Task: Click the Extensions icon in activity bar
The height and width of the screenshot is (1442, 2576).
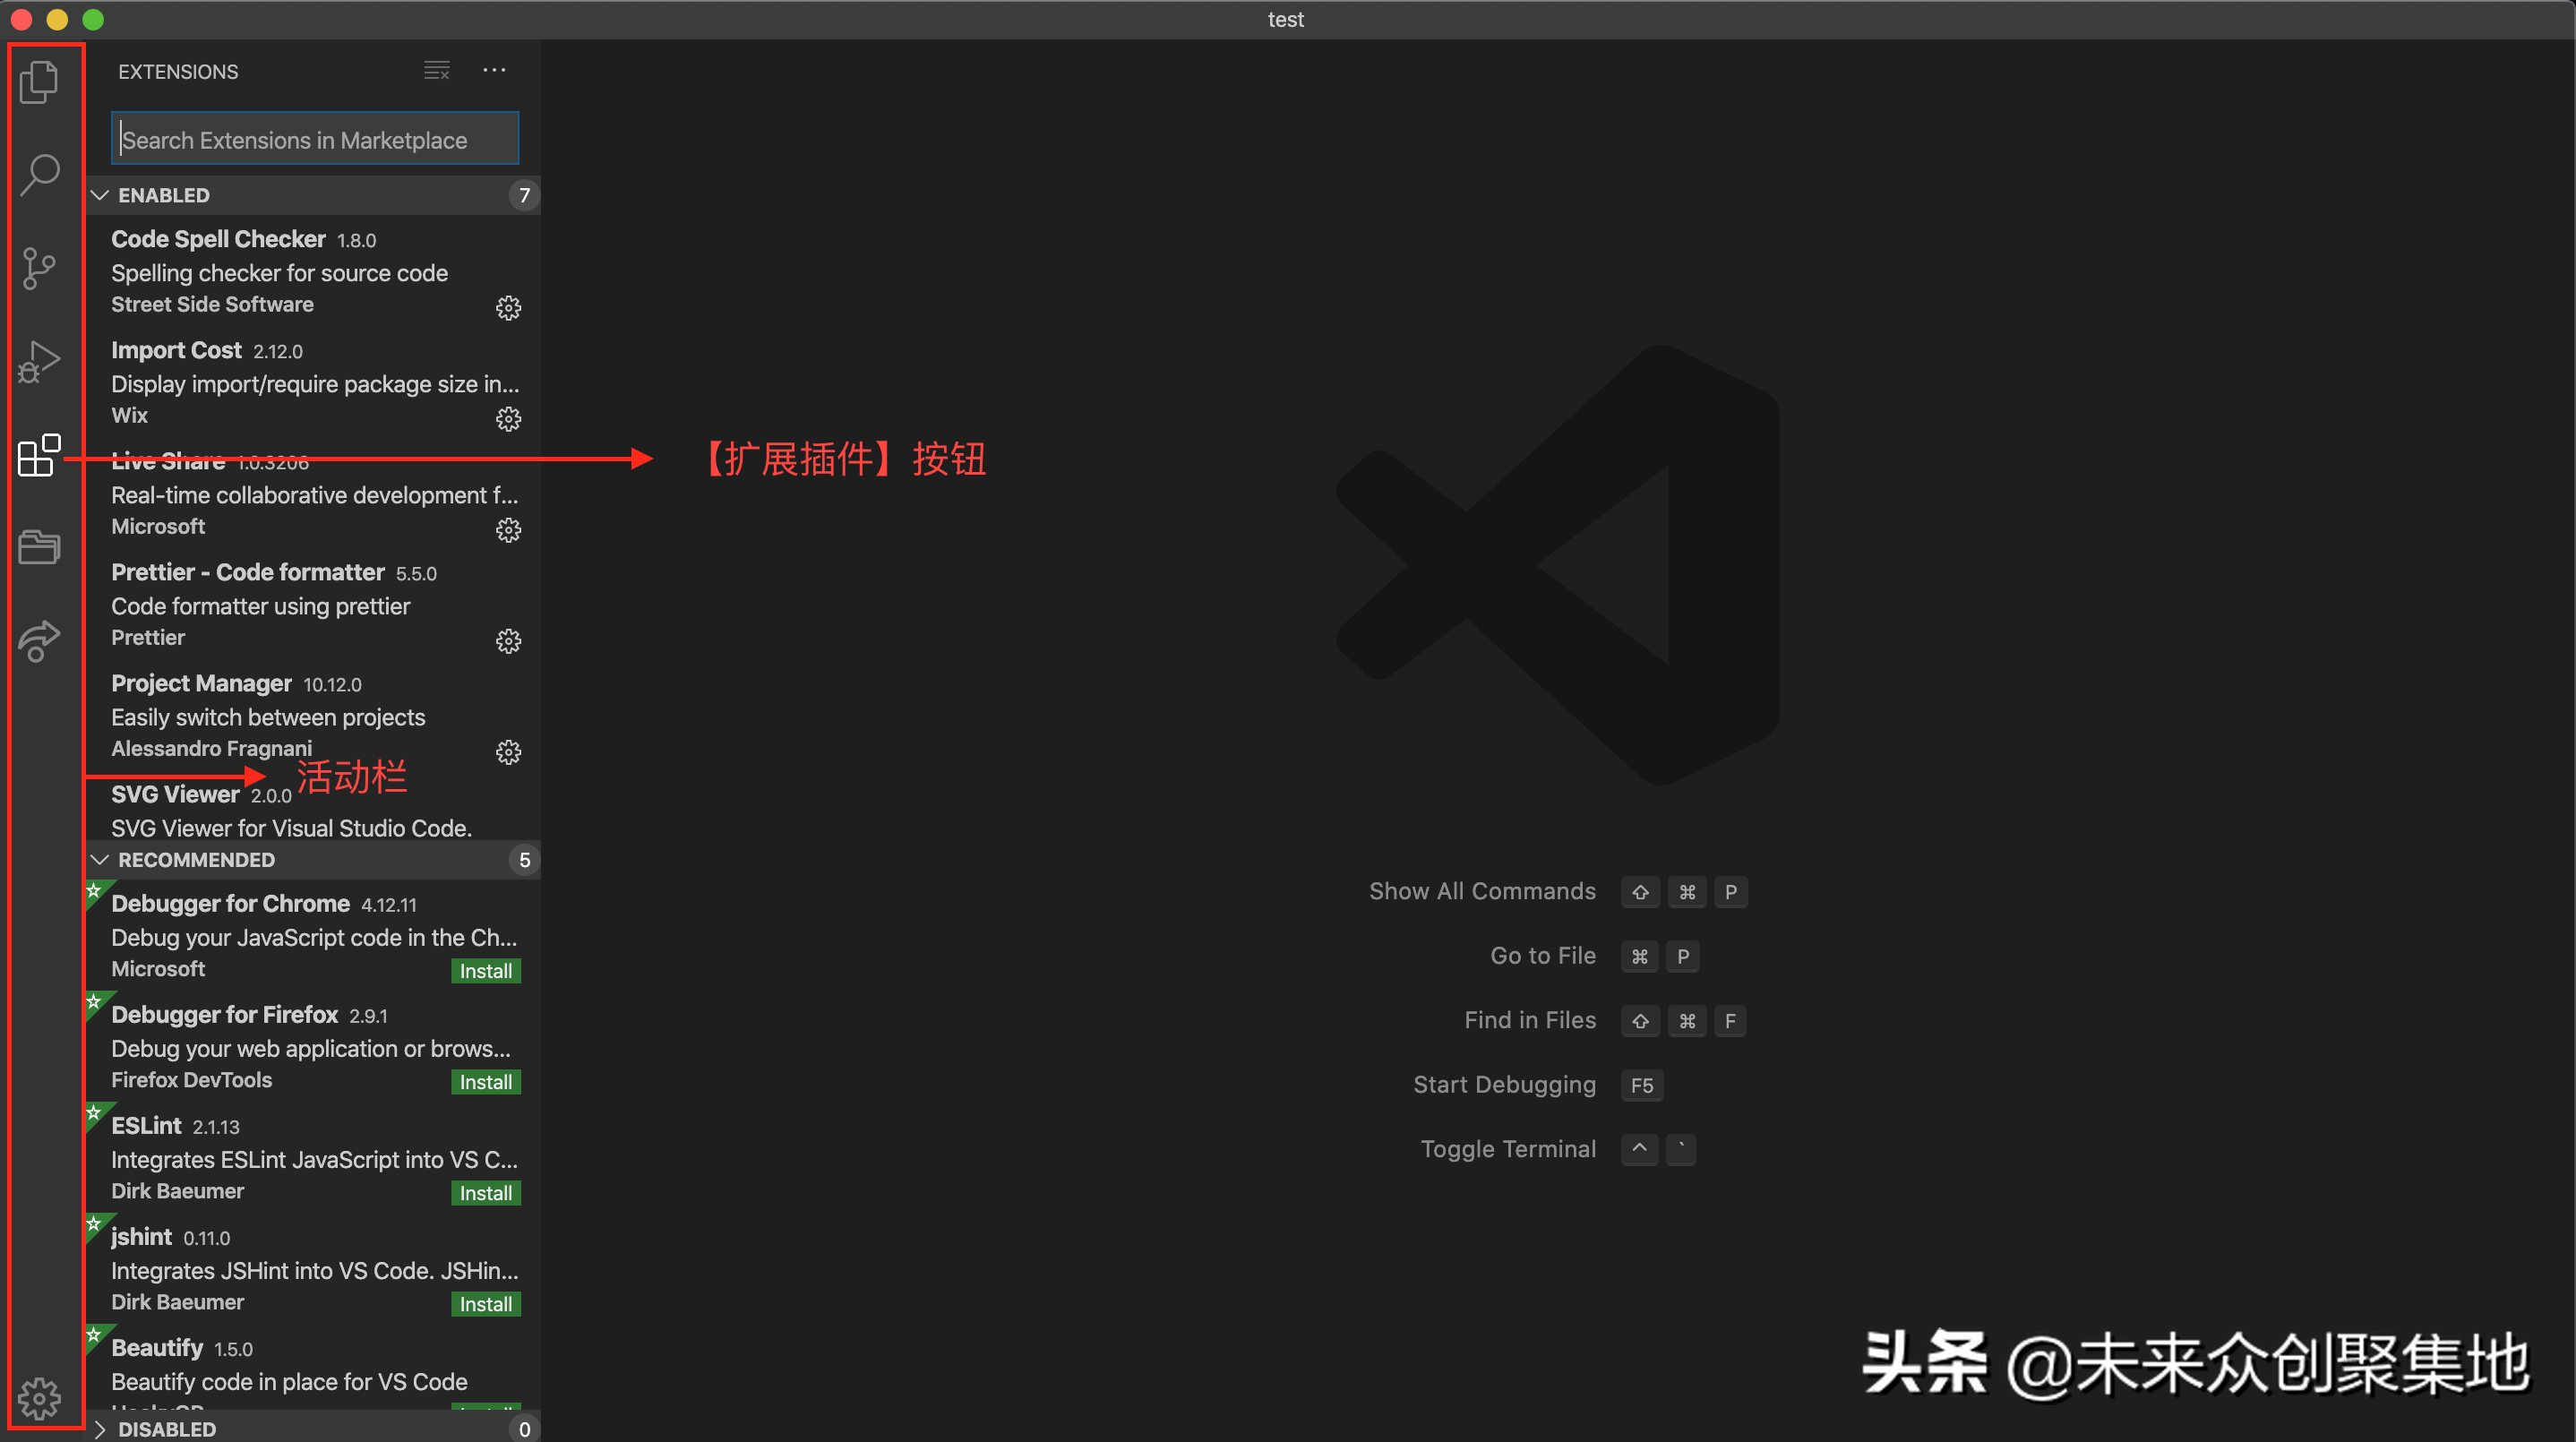Action: (x=40, y=455)
